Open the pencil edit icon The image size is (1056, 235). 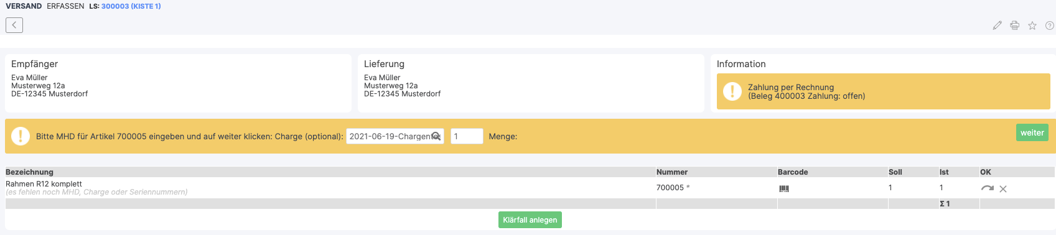pyautogui.click(x=997, y=25)
